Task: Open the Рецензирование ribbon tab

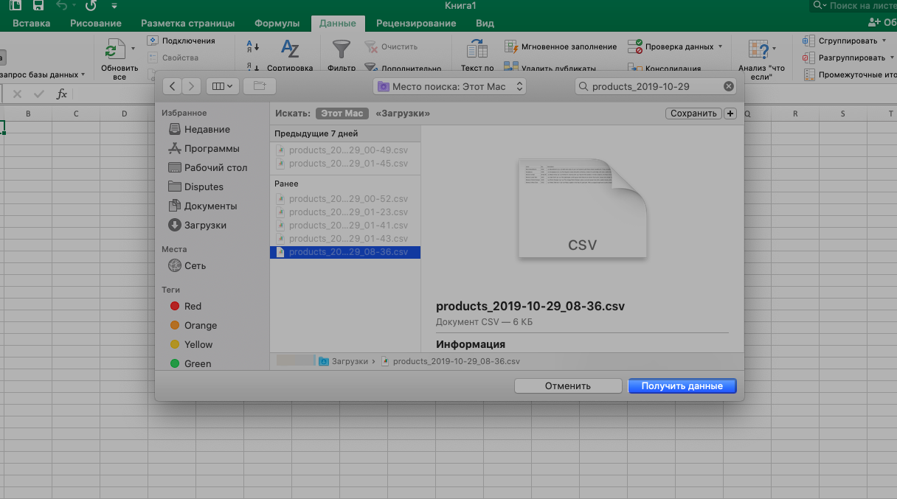Action: (x=416, y=23)
